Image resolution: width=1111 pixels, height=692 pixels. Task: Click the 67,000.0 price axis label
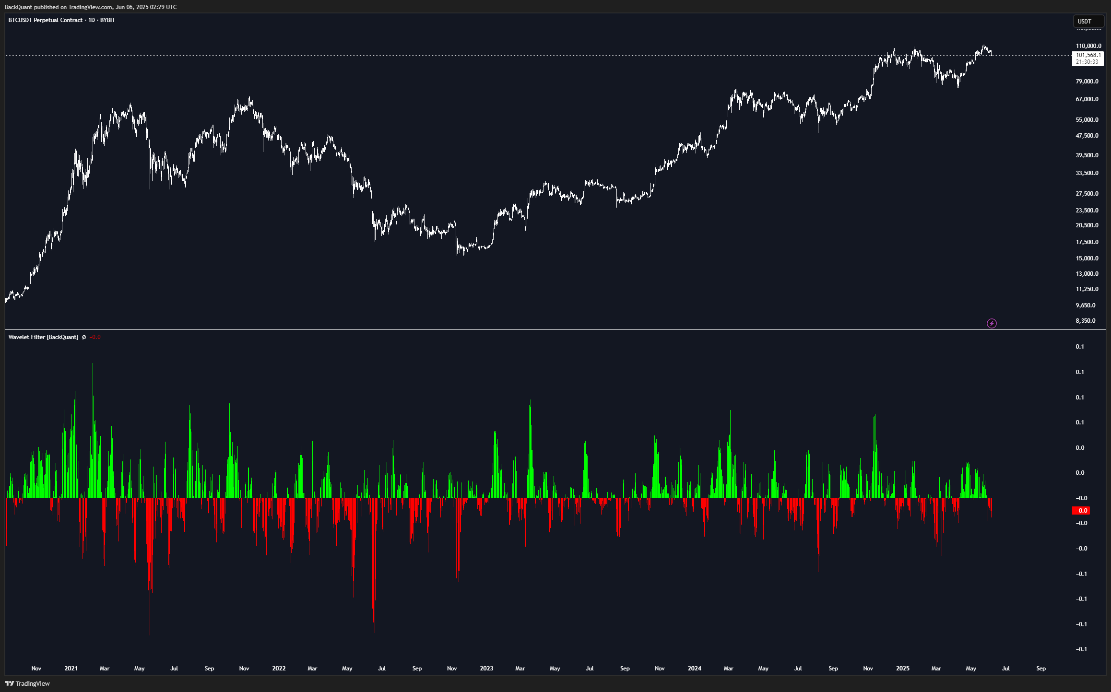tap(1087, 99)
